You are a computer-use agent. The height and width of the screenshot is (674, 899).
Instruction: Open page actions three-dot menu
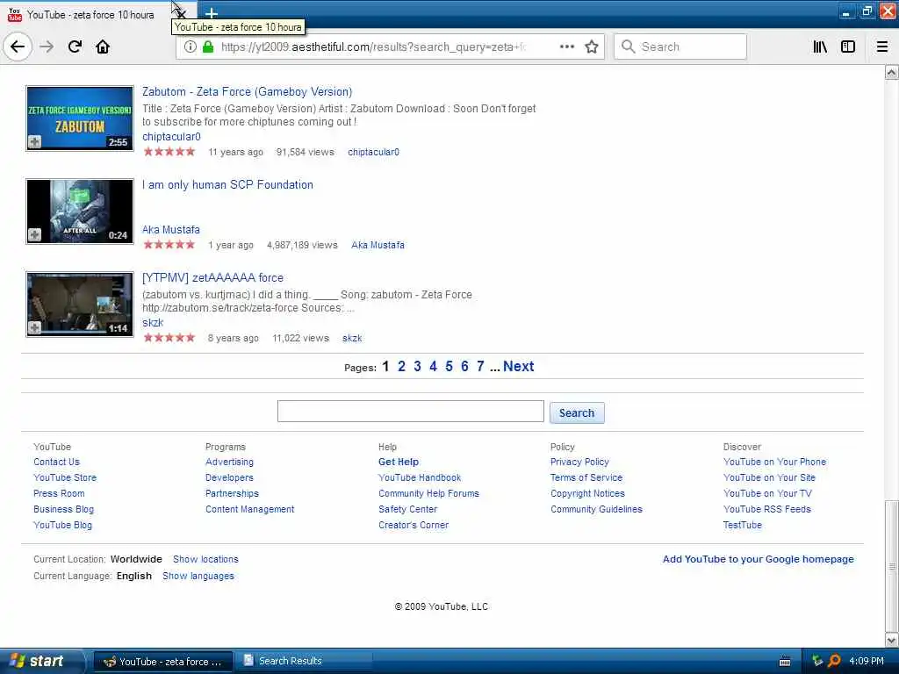tap(567, 47)
